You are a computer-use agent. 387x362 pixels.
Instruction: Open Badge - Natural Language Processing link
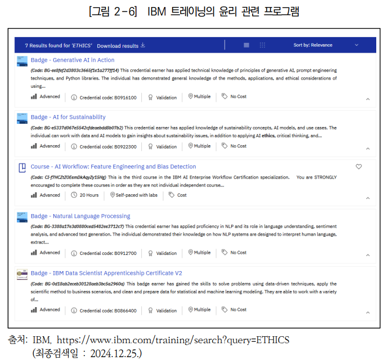pyautogui.click(x=80, y=216)
